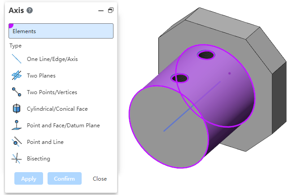
Task: Click the restore window icon in Axis header
Action: coord(110,10)
